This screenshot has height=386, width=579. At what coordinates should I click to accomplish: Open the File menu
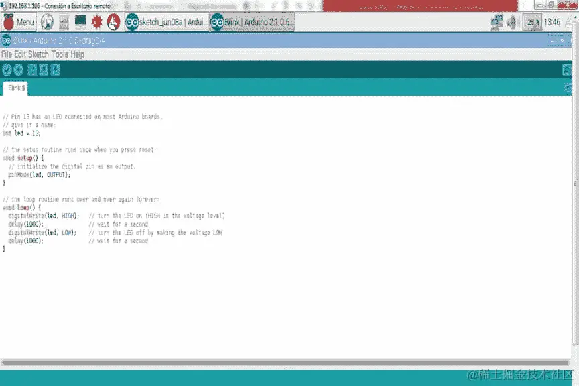(7, 54)
